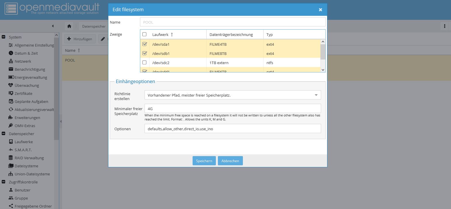Viewport: 451px width, 209px height.
Task: Click the Union-Dateisysteme hierarchy icon
Action: coord(11,174)
